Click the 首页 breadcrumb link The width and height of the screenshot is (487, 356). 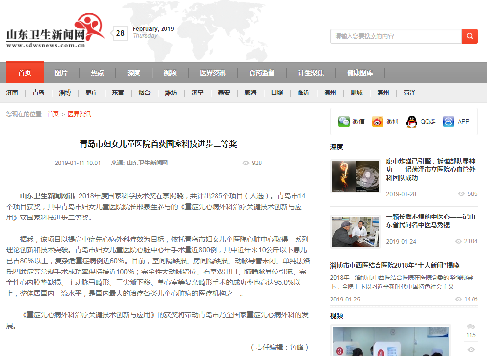[x=53, y=114]
